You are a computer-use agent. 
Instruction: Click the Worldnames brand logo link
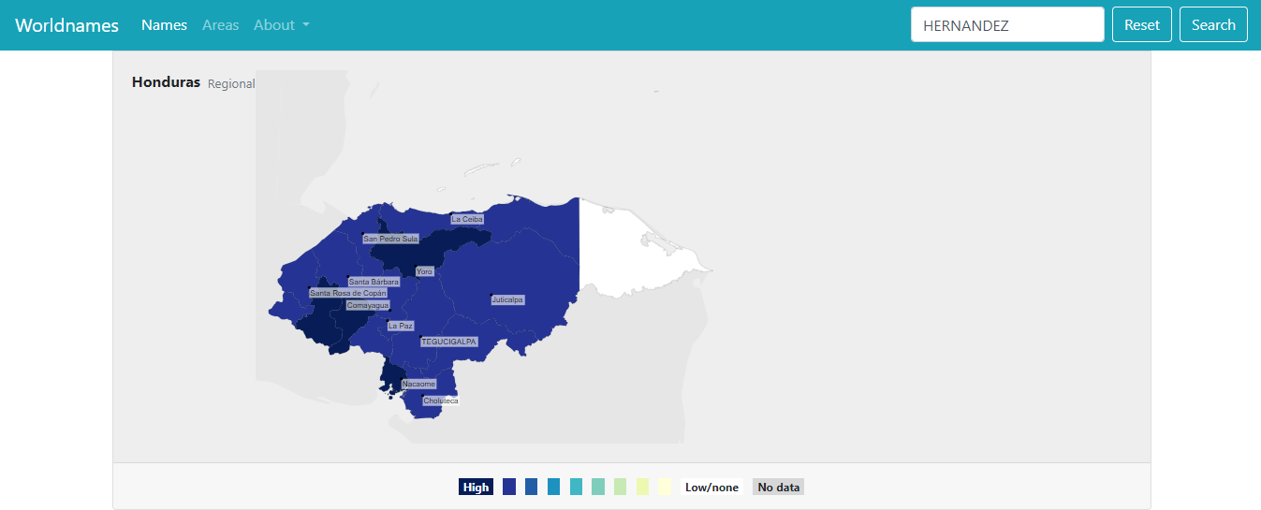point(66,25)
